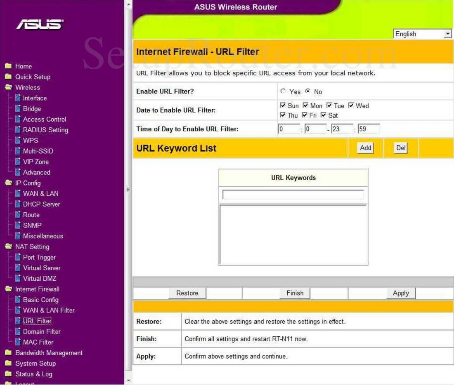Uncheck the Sun day checkbox
454x385 pixels.
[283, 106]
